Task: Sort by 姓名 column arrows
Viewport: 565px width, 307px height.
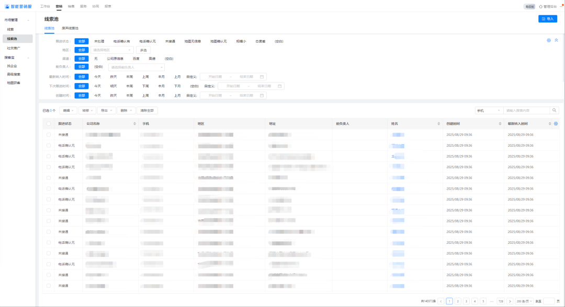Action: (x=438, y=124)
